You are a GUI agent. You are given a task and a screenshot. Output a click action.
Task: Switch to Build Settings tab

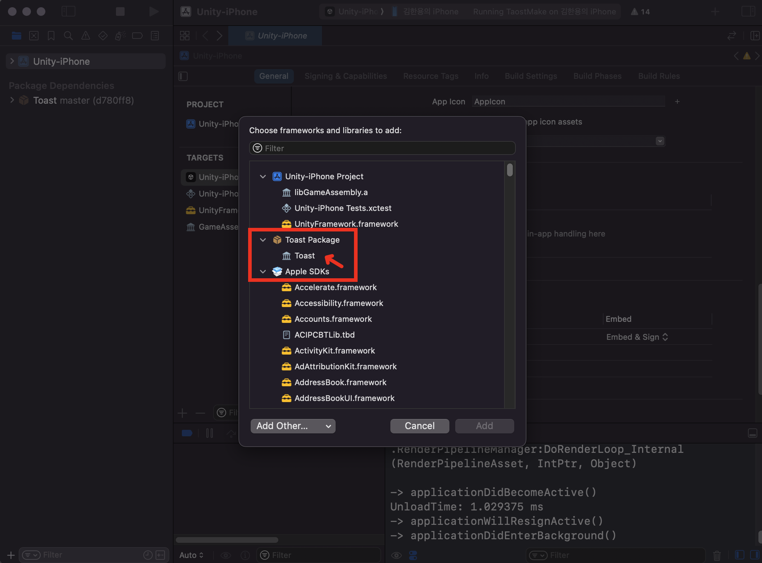(531, 76)
